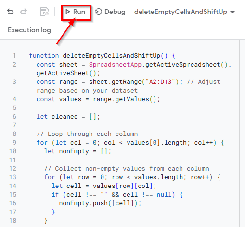Click the "let cleaned = [];" line
245x227 pixels.
pyautogui.click(x=68, y=117)
